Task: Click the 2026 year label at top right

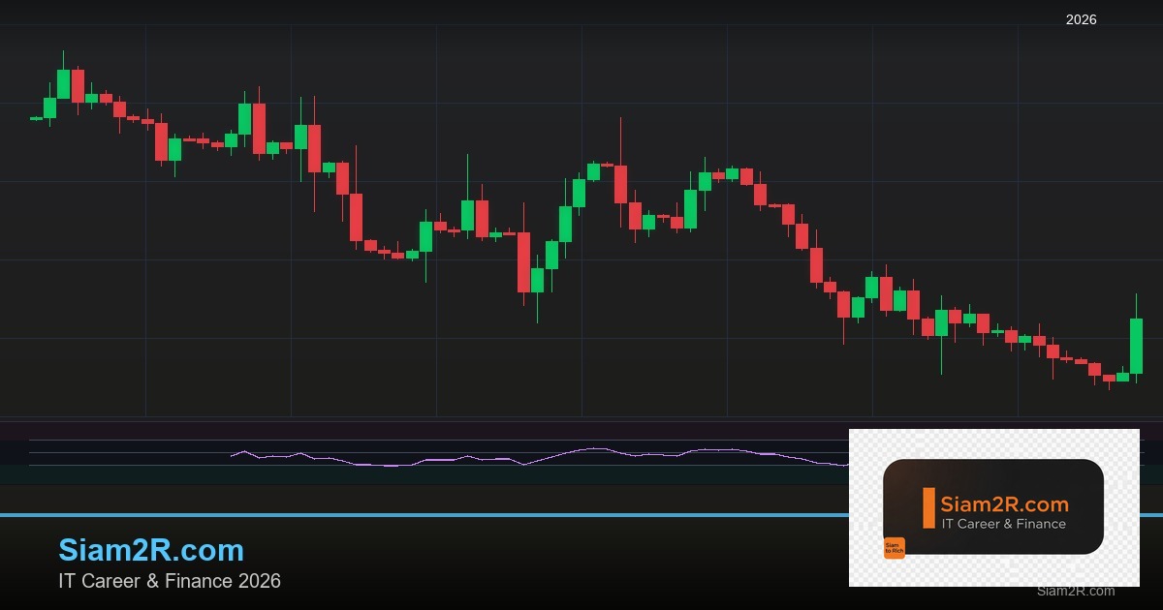Action: click(x=1081, y=19)
